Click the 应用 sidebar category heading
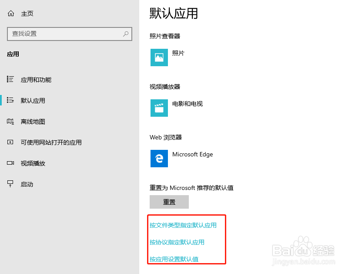The image size is (355, 274). [x=13, y=54]
